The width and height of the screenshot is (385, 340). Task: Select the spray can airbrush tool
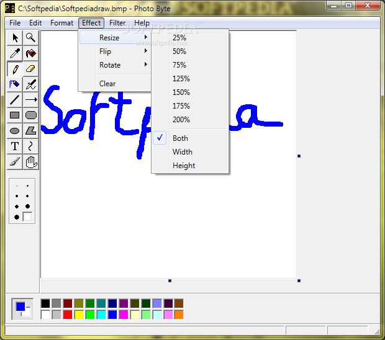click(15, 84)
